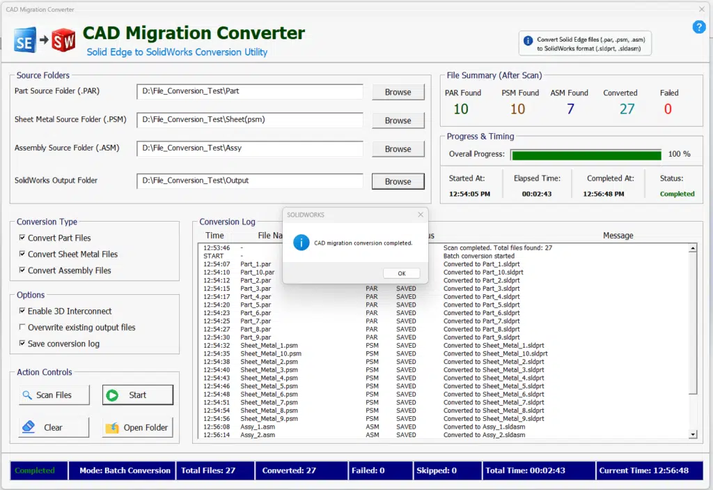
Task: Click the green Completed status under Status
Action: tap(677, 194)
